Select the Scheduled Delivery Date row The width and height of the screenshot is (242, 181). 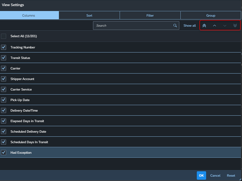(121, 132)
